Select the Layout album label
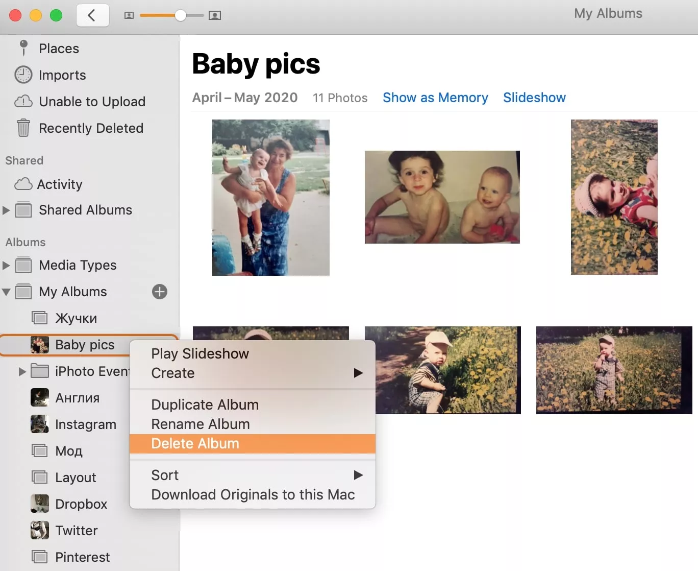Image resolution: width=698 pixels, height=571 pixels. tap(76, 478)
